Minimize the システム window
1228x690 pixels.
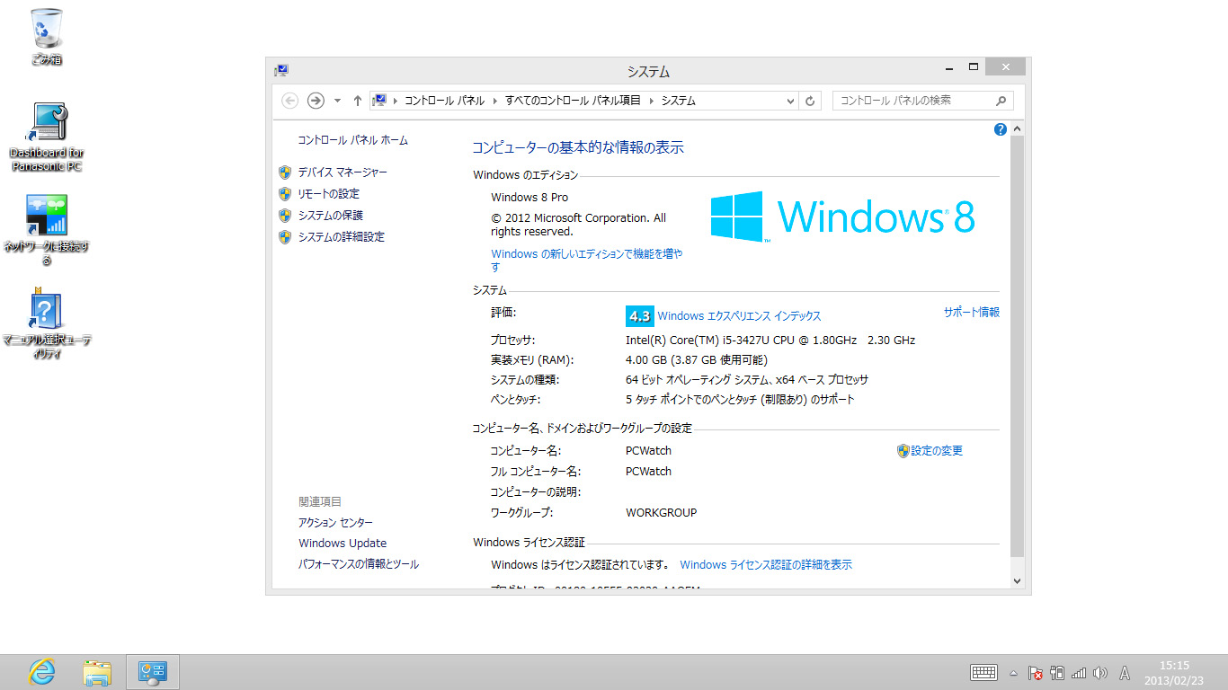pos(948,67)
